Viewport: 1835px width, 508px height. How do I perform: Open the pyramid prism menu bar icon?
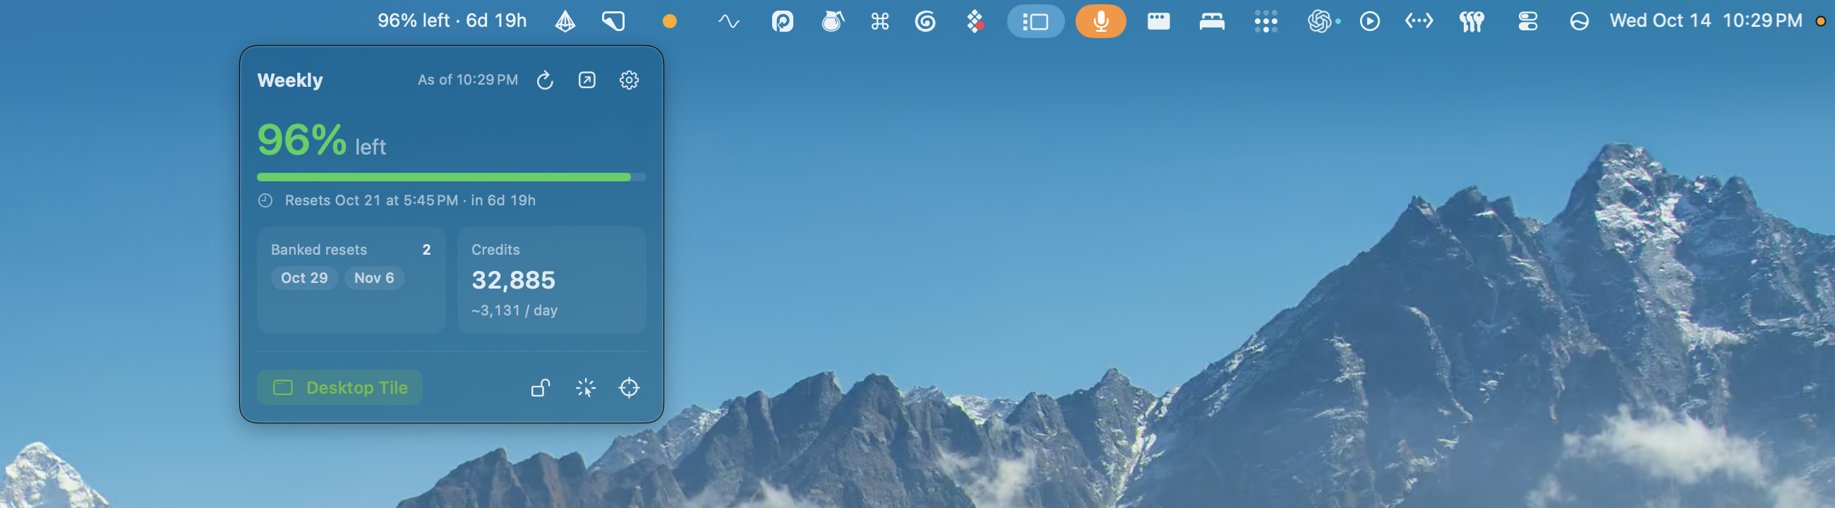point(565,21)
